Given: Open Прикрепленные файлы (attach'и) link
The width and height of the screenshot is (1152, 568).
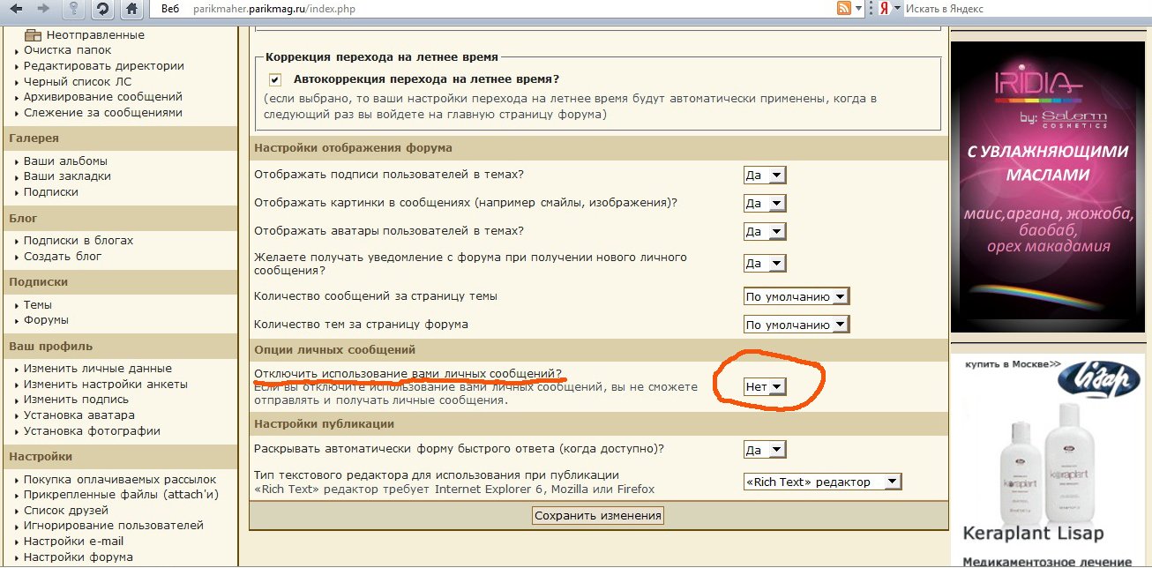Looking at the screenshot, I should 121,495.
